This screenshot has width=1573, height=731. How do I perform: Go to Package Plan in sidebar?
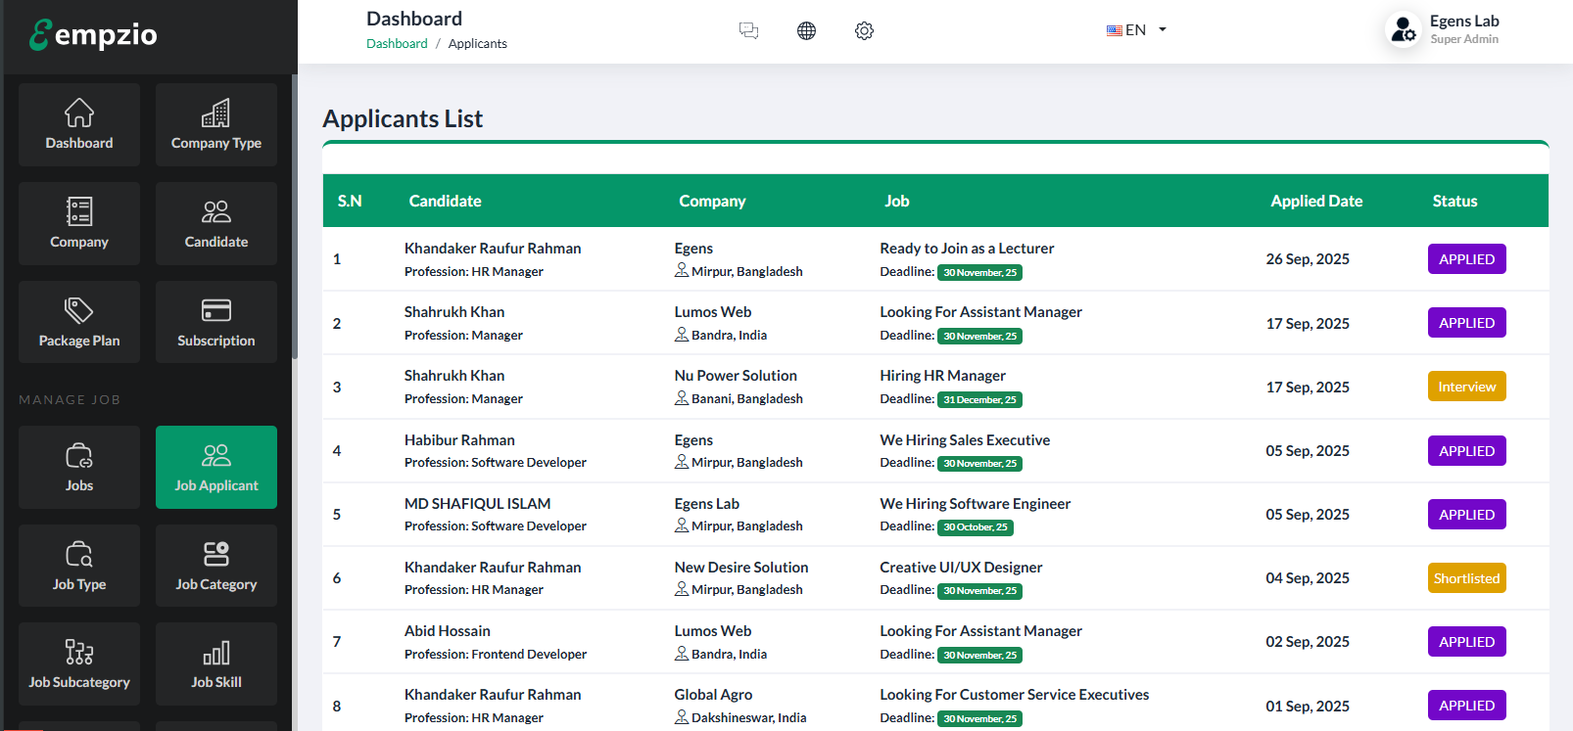pyautogui.click(x=79, y=323)
